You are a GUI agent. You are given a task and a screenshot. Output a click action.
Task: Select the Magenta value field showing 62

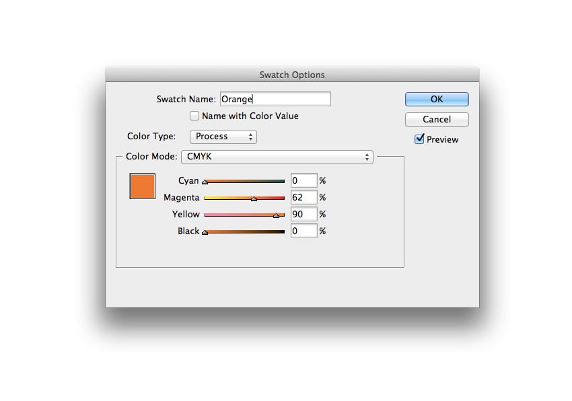304,197
